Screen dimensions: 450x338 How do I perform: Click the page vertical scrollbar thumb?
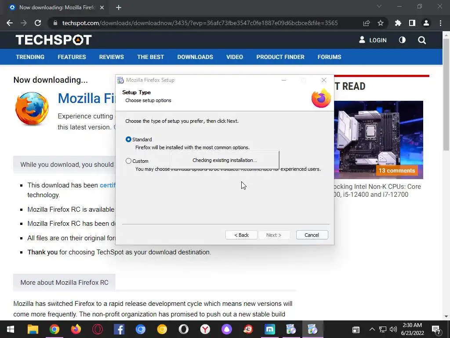click(x=446, y=94)
